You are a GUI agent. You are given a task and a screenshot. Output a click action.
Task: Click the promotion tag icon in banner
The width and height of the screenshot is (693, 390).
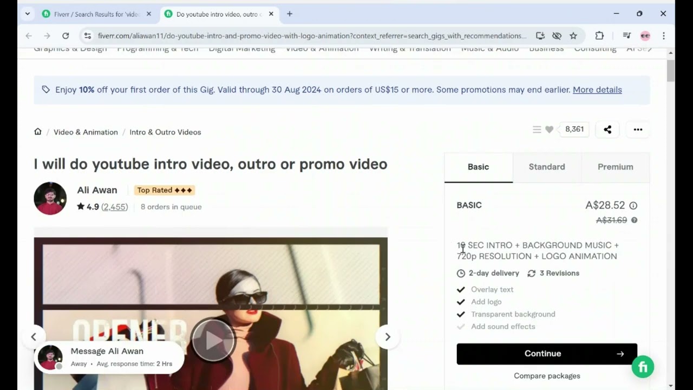point(46,89)
